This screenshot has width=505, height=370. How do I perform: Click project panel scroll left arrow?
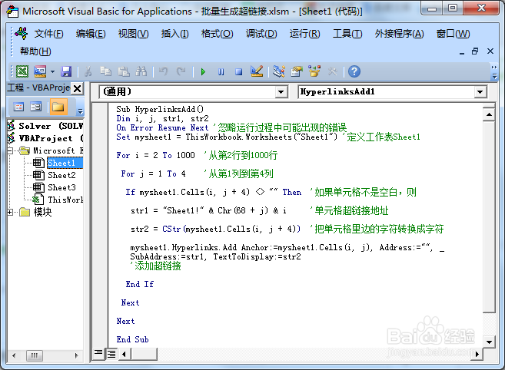point(14,355)
